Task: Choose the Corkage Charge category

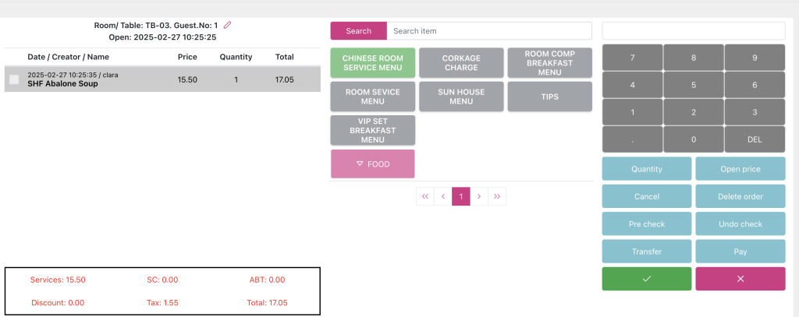Action: [461, 63]
